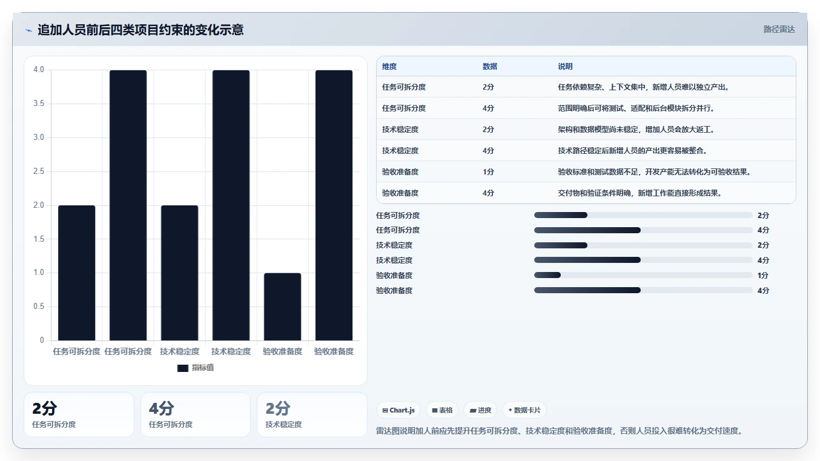Viewport: 820px width, 461px height.
Task: Select row 技术路径稳定后新增人员 description
Action: point(632,150)
